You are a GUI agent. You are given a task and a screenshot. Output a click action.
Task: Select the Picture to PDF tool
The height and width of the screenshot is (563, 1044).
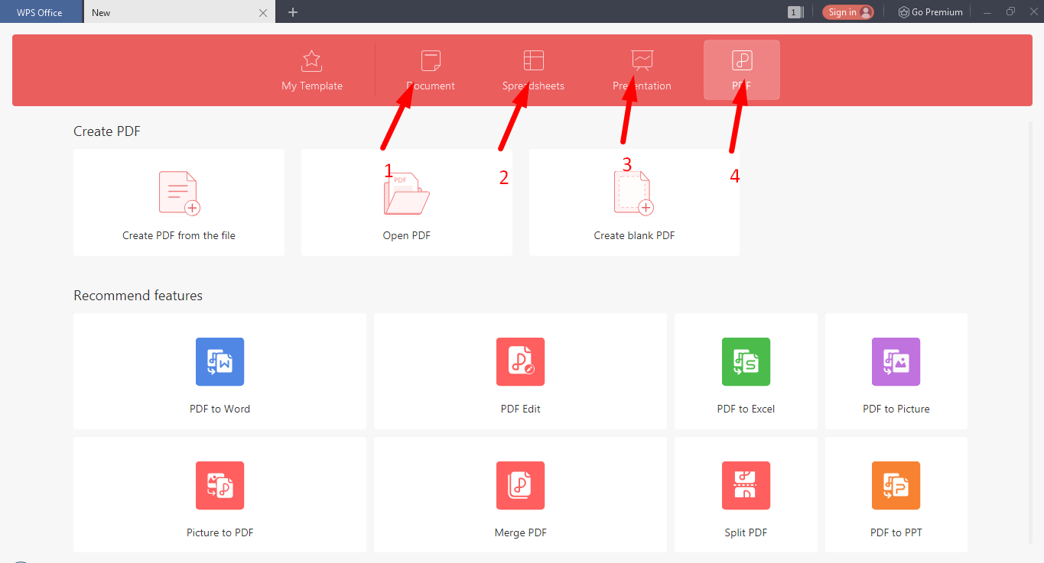(x=220, y=495)
